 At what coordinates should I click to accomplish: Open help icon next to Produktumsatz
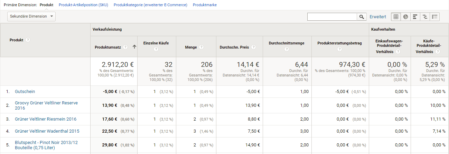pos(125,47)
